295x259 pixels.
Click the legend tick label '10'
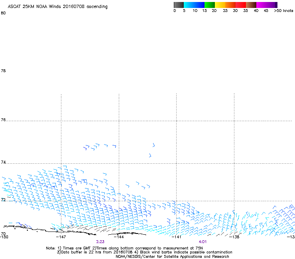[x=195, y=11]
